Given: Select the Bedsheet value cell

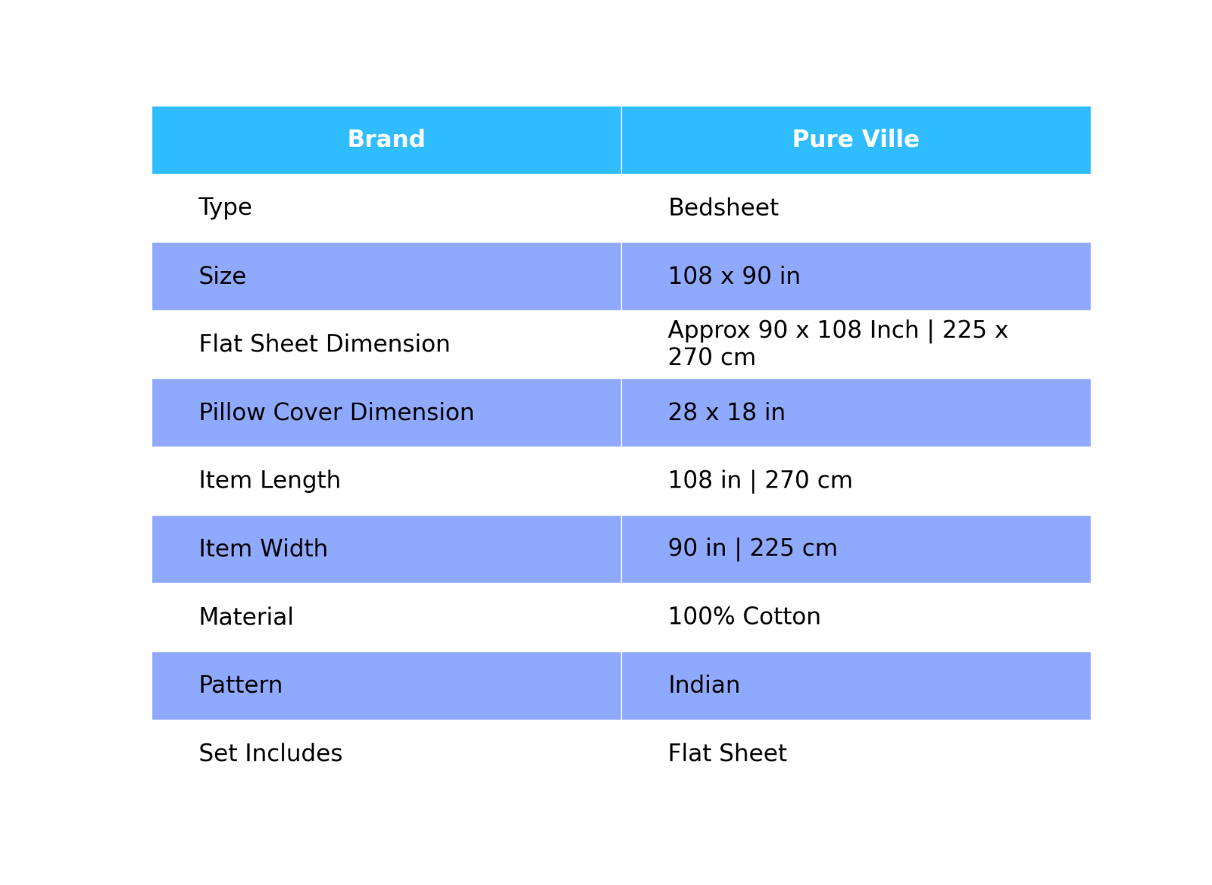Looking at the screenshot, I should point(856,208).
